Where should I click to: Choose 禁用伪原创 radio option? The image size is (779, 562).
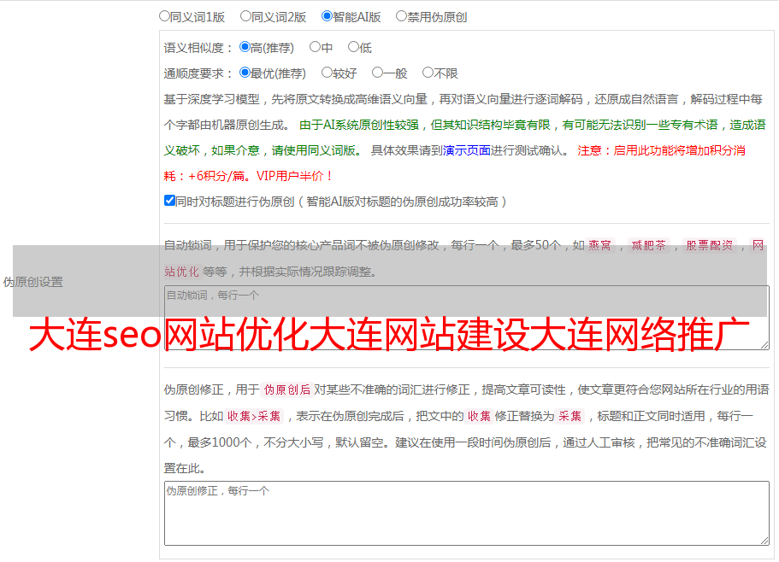[401, 16]
